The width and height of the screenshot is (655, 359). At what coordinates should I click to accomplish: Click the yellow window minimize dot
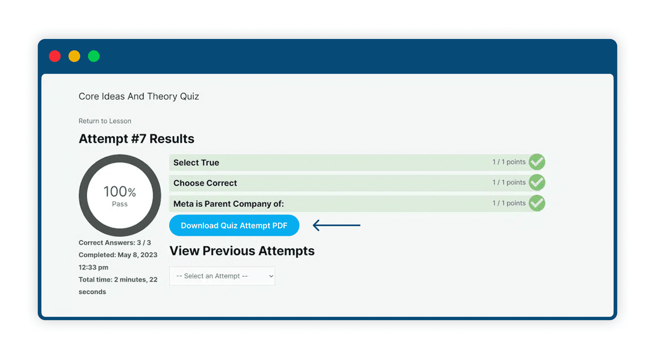coord(74,56)
